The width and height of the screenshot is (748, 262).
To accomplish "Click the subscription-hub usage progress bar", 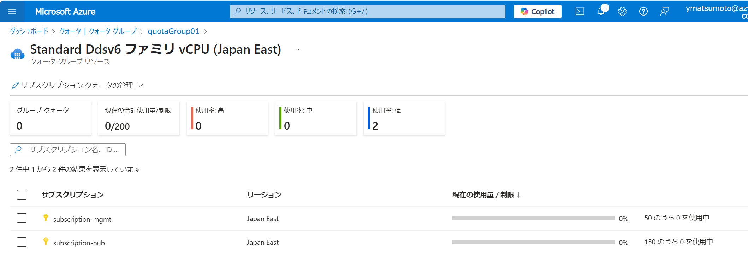I will click(533, 242).
